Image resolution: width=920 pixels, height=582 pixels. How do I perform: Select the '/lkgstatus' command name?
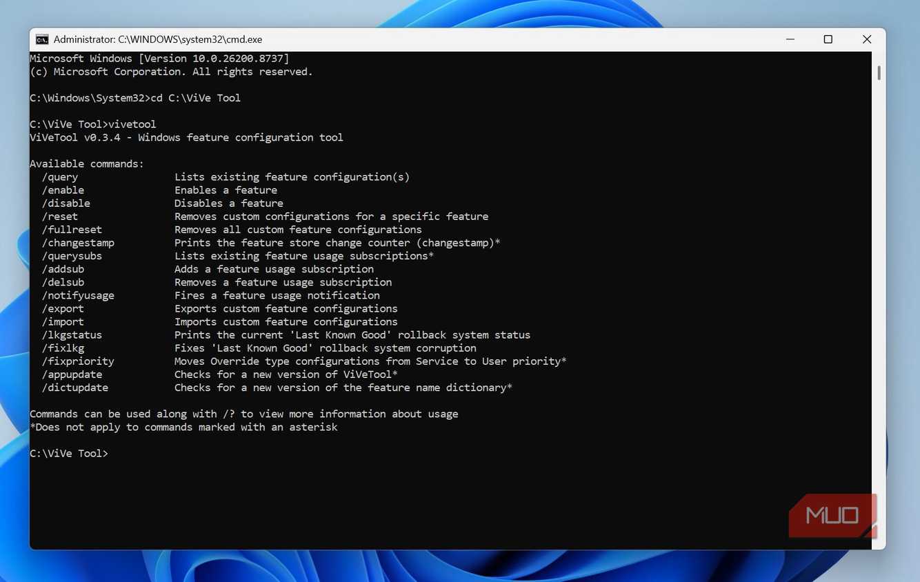tap(72, 334)
